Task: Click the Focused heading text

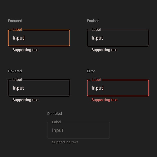Action: pos(15,21)
